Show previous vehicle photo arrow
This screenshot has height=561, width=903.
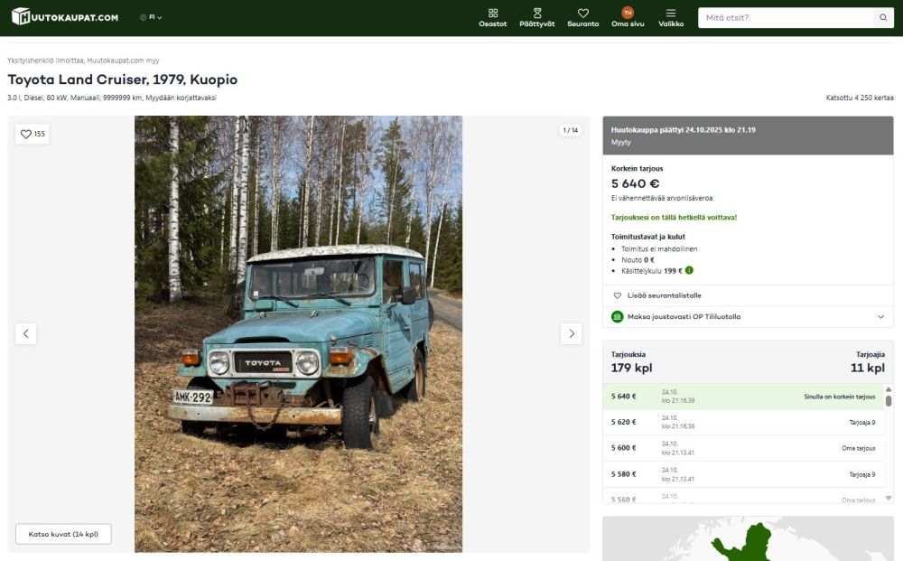coord(25,333)
